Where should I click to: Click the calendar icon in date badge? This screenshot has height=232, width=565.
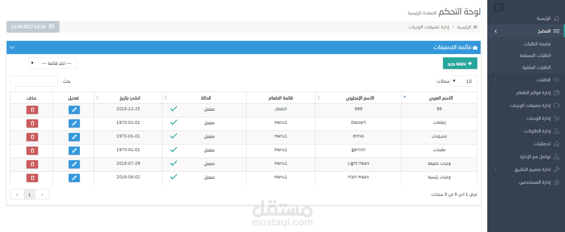pos(51,26)
